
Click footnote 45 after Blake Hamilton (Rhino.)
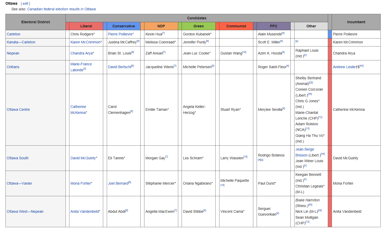click(x=310, y=205)
